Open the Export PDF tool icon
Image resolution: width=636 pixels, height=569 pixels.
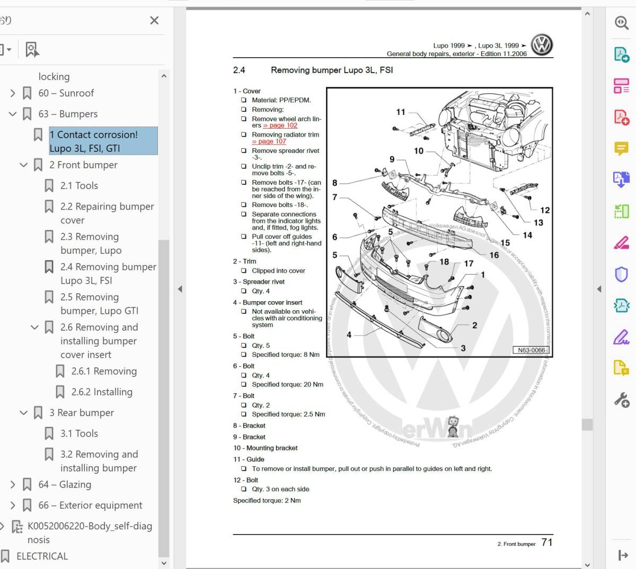pyautogui.click(x=621, y=179)
